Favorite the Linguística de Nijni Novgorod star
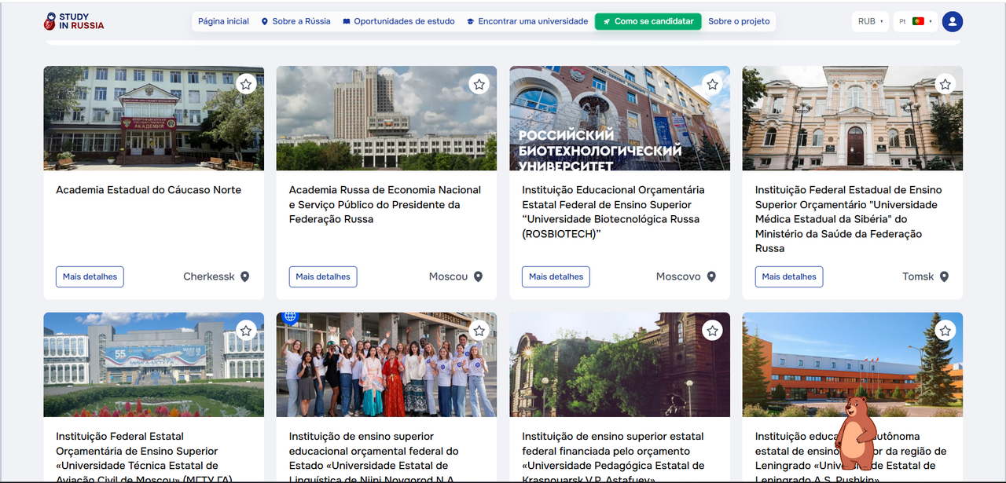Viewport: 1006px width, 483px height. coord(479,331)
